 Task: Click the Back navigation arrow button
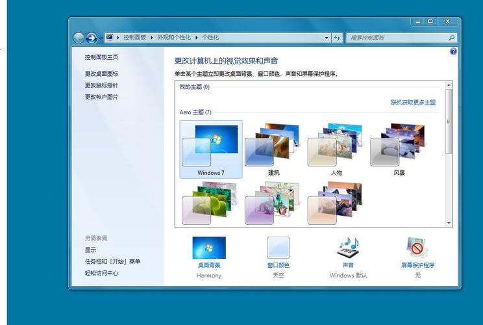79,38
